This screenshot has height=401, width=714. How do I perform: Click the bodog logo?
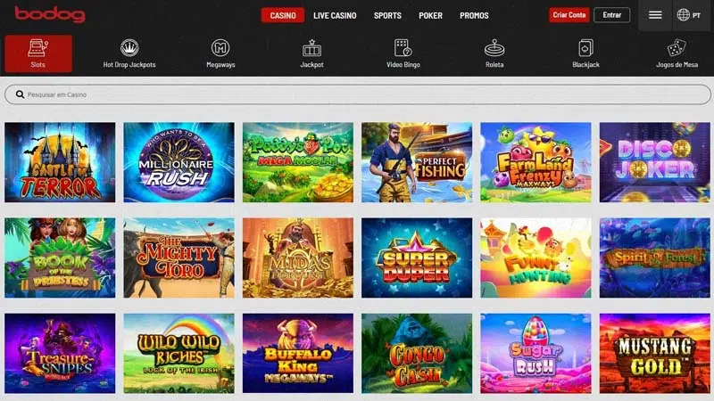pyautogui.click(x=50, y=14)
